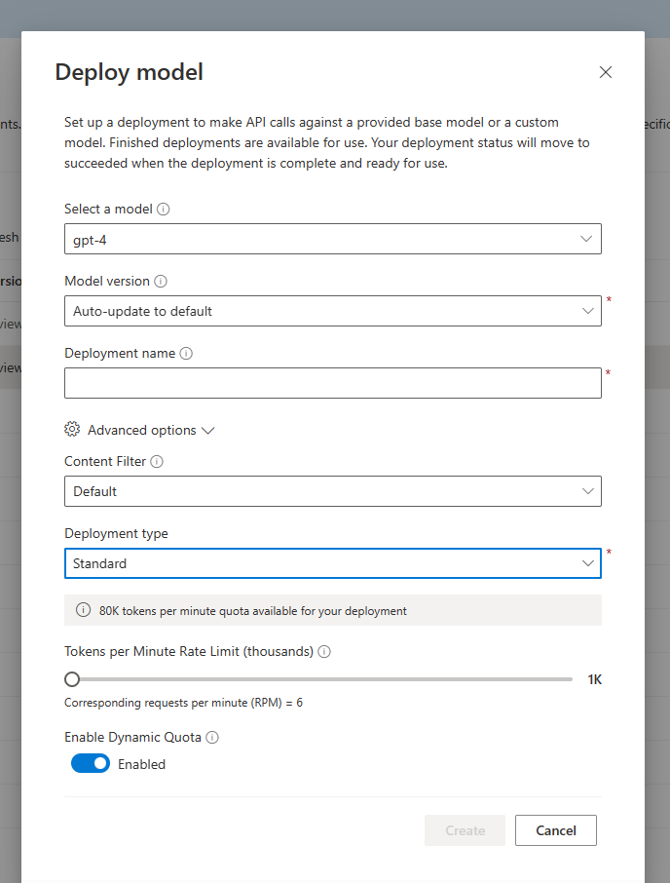The width and height of the screenshot is (670, 883).
Task: Click the Content Filter info icon
Action: click(157, 461)
